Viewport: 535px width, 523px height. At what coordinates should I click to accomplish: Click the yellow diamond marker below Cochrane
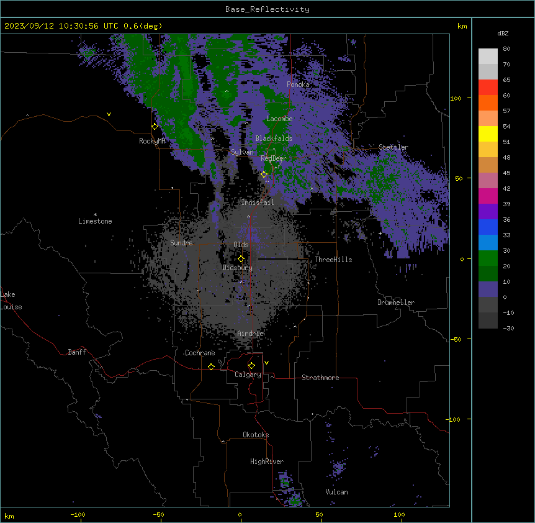(x=211, y=366)
